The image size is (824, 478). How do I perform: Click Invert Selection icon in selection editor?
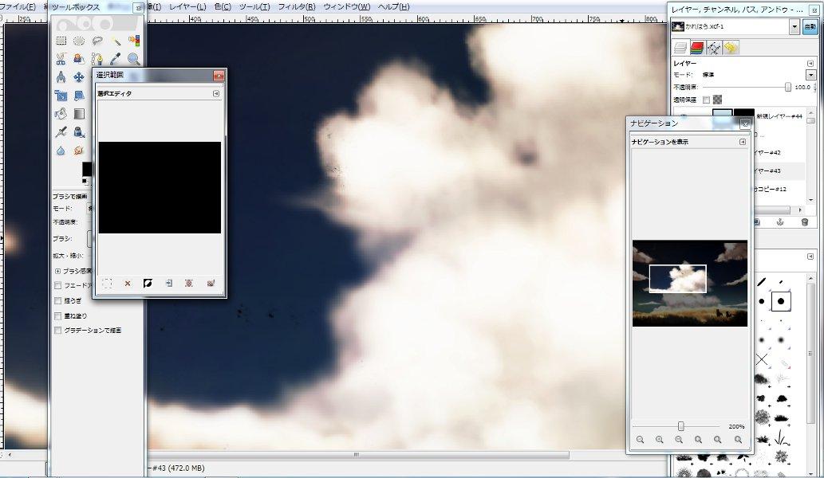pyautogui.click(x=148, y=284)
